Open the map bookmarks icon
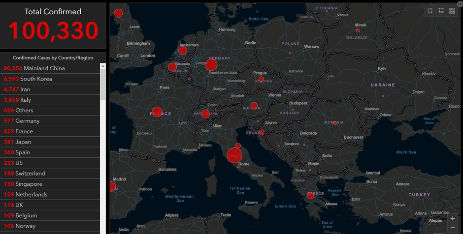463x234 pixels. tap(430, 11)
